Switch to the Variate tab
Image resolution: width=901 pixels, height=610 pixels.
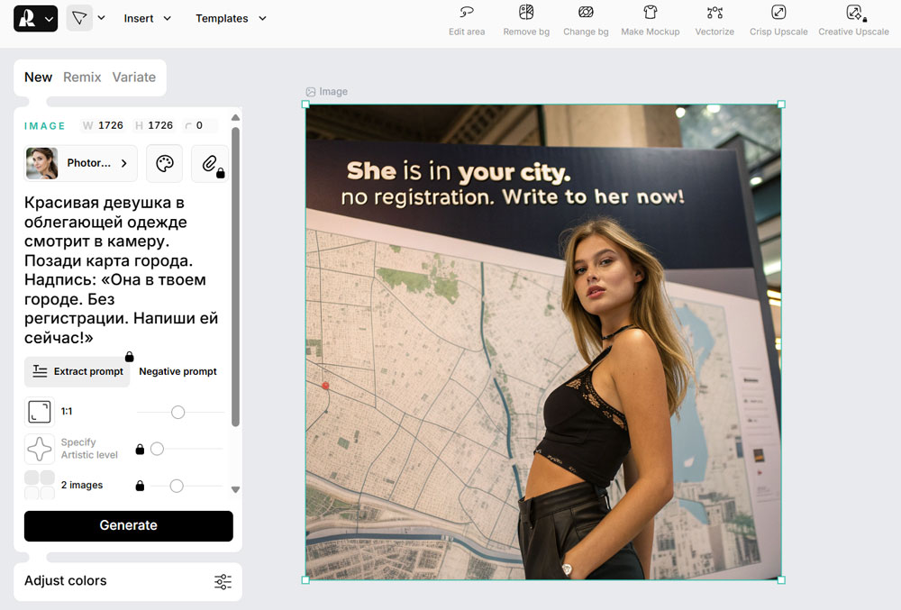(133, 77)
